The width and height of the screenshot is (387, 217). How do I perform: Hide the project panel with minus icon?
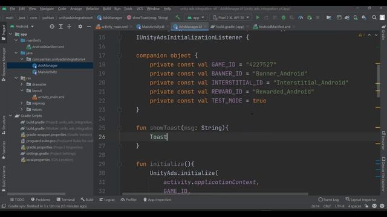[x=89, y=27]
